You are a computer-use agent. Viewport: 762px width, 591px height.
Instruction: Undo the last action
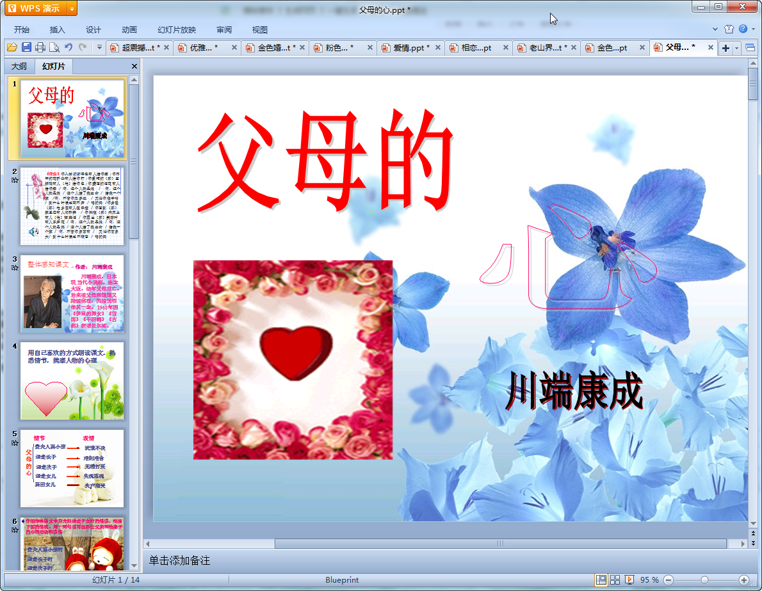coord(69,47)
